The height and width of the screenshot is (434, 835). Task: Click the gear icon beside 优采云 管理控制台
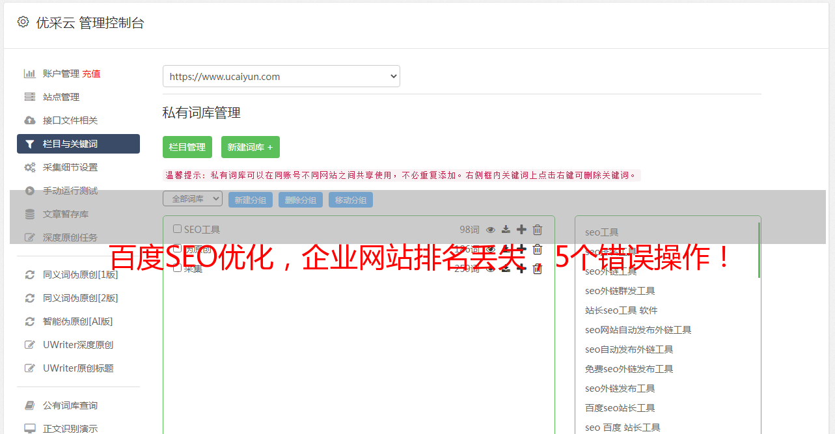coord(23,22)
